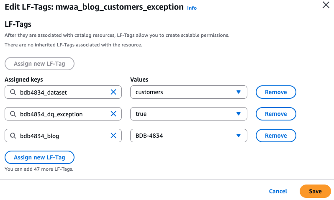Remove the bdb4834_blog LF-Tag
The width and height of the screenshot is (334, 200).
coord(276,136)
